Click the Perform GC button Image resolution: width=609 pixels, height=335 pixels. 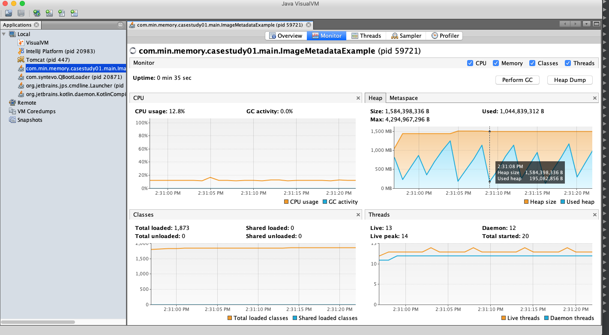[517, 80]
